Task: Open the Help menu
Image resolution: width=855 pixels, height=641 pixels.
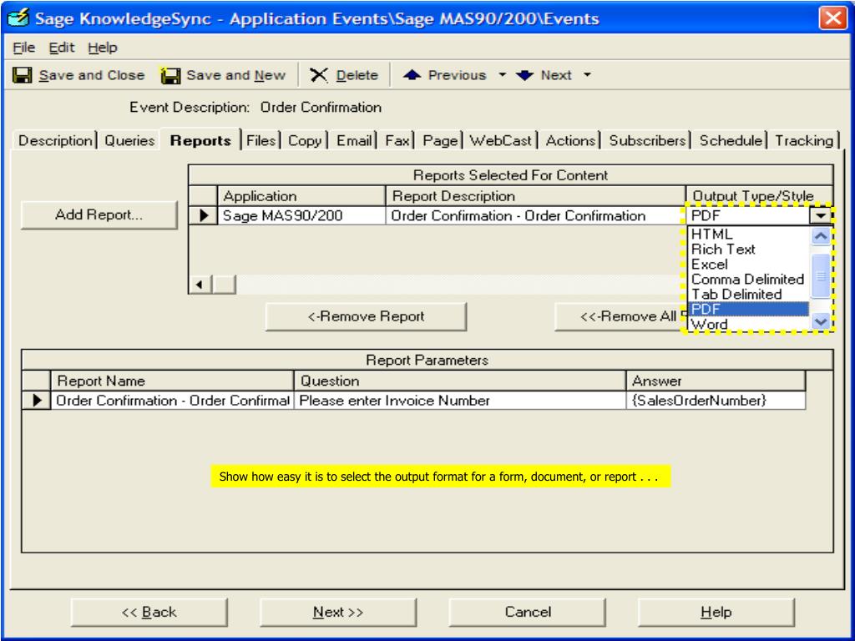Action: pos(103,48)
